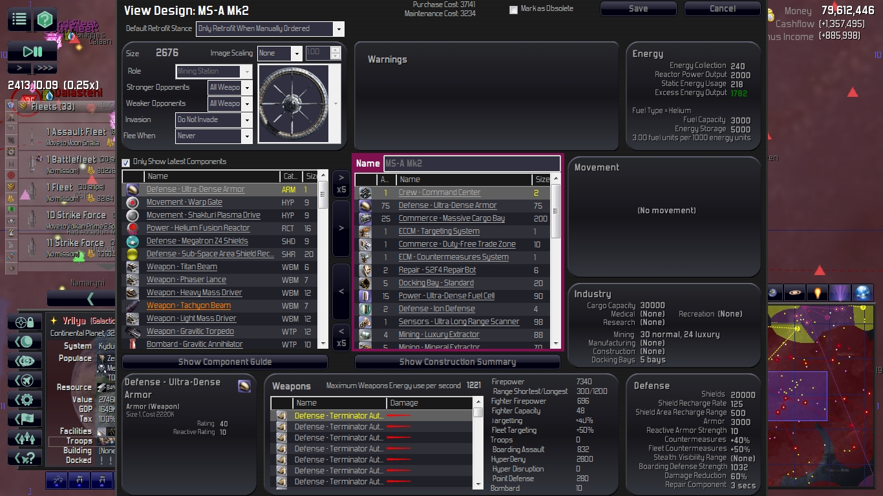Click the Ion Defense component icon
Image resolution: width=883 pixels, height=496 pixels.
click(x=365, y=309)
